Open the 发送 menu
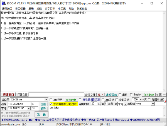The height and width of the screenshot is (126, 167). 39,9
